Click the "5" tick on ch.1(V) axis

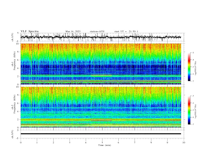pyautogui.click(x=18, y=33)
